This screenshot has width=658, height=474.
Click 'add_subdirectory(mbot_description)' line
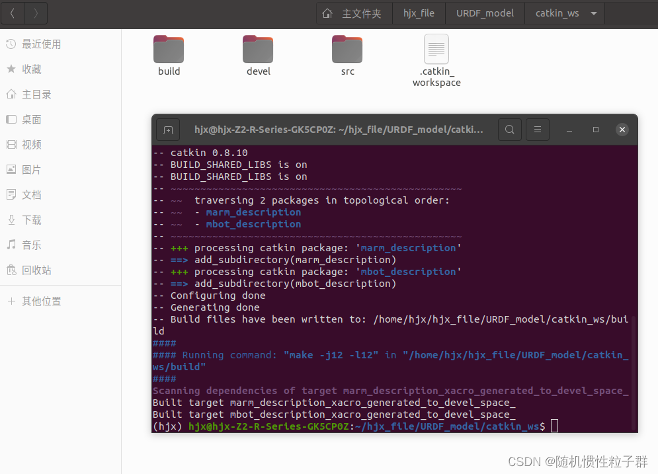(x=274, y=284)
